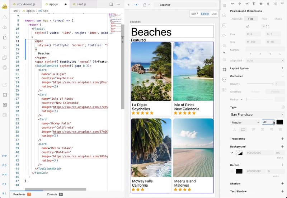The image size is (287, 198).
Task: Switch to app.js tab
Action: pyautogui.click(x=56, y=4)
